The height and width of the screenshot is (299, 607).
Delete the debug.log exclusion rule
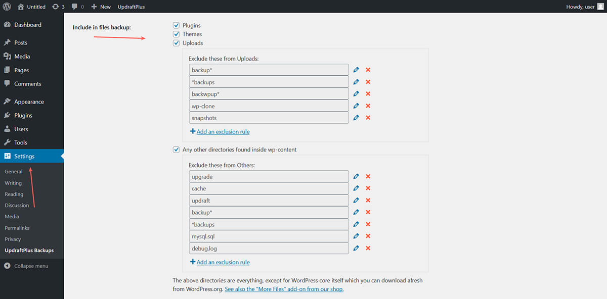[368, 248]
